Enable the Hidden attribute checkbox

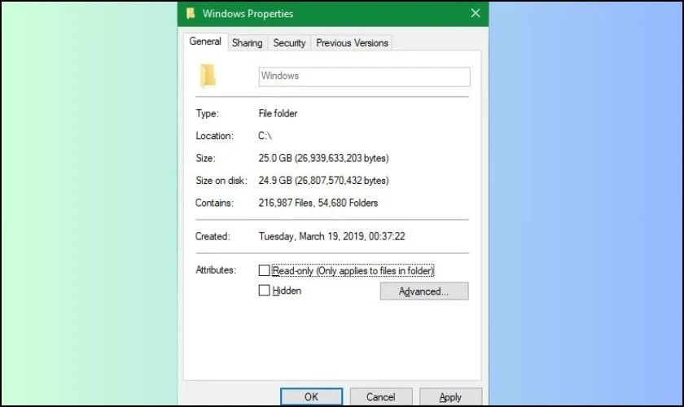pos(264,290)
